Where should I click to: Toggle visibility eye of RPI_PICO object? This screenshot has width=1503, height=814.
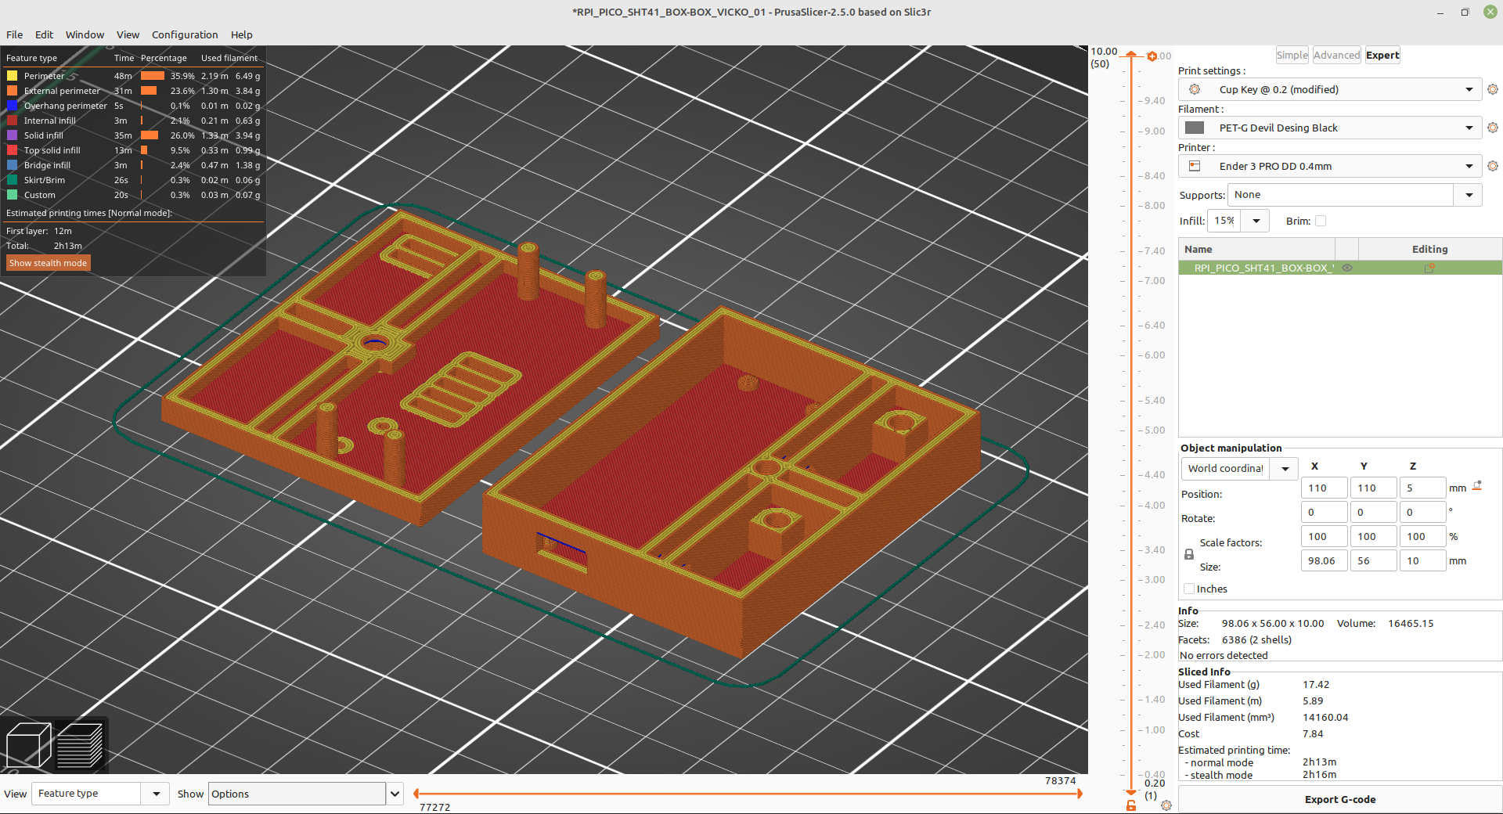pos(1347,268)
